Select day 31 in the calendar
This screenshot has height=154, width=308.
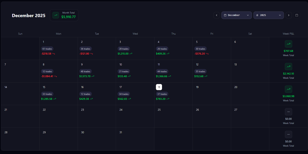tap(121, 133)
